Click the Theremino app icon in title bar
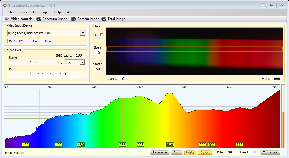The width and height of the screenshot is (289, 158). tap(5, 5)
